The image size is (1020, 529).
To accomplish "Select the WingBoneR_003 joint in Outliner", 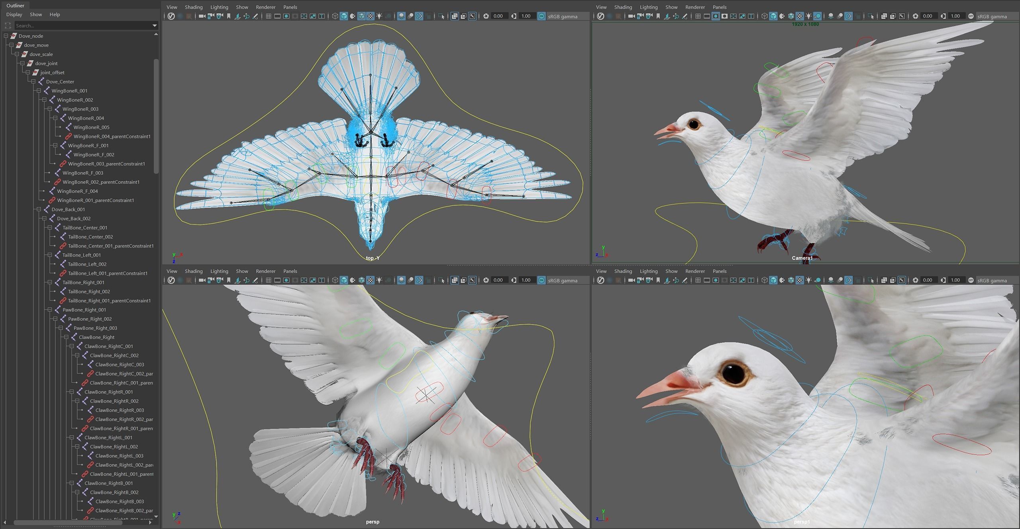I will 80,109.
